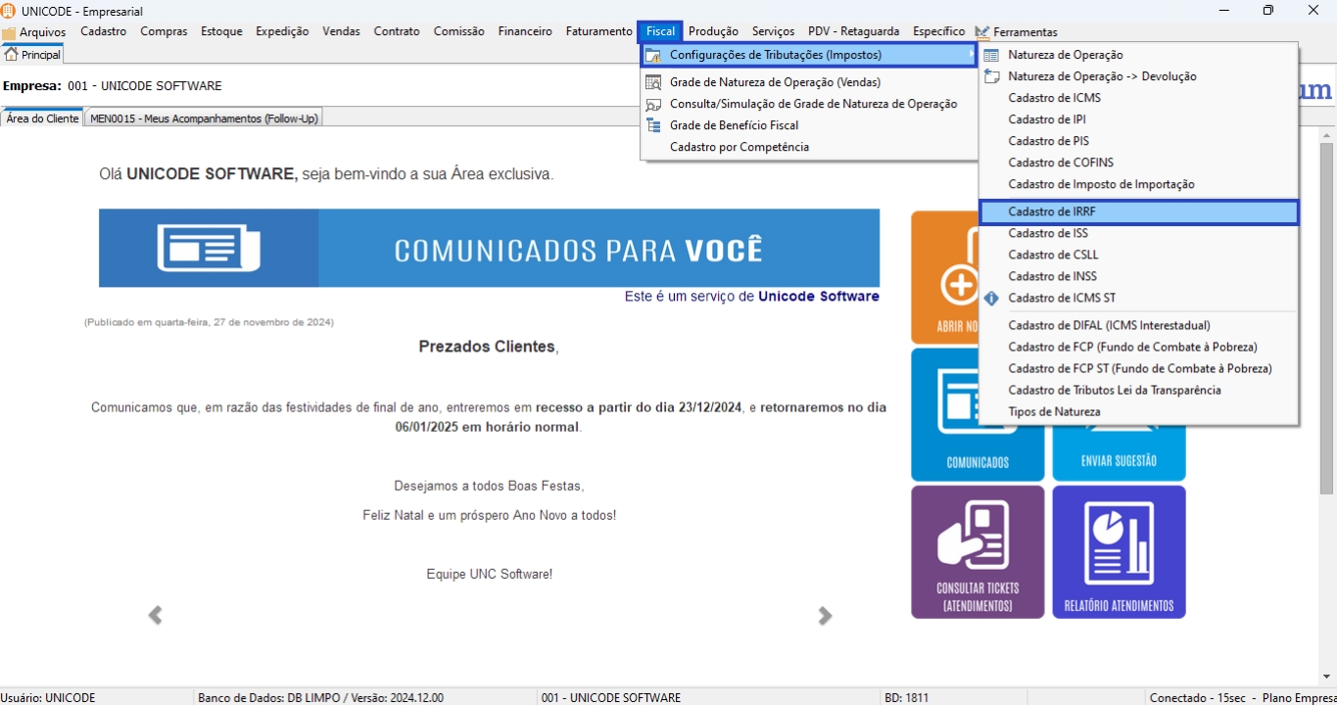Choose Natureza de Operação menu item
Screen dimensions: 1337x705
(1052, 55)
